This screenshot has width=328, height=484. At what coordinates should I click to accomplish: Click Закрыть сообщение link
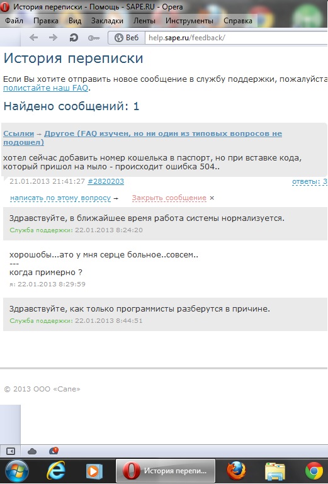click(x=169, y=198)
